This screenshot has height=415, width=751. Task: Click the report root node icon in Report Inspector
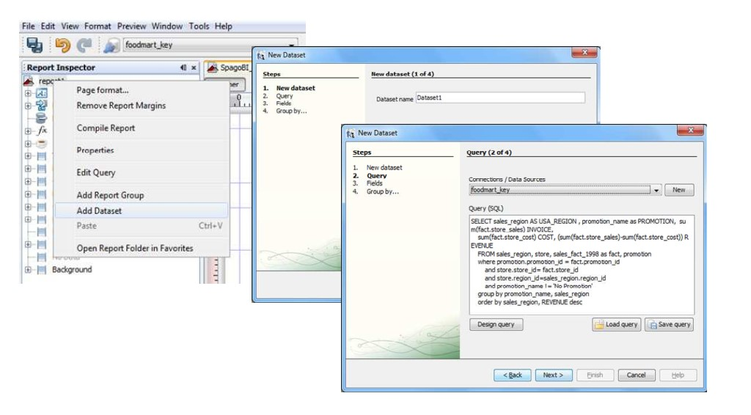pyautogui.click(x=29, y=81)
